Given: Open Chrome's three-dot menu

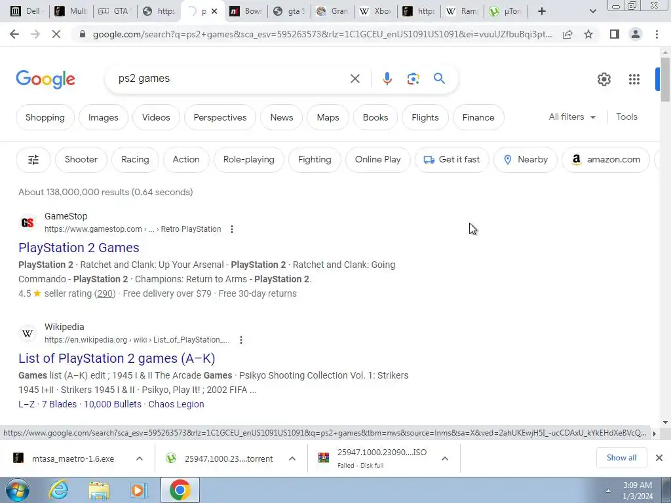Looking at the screenshot, I should [657, 34].
